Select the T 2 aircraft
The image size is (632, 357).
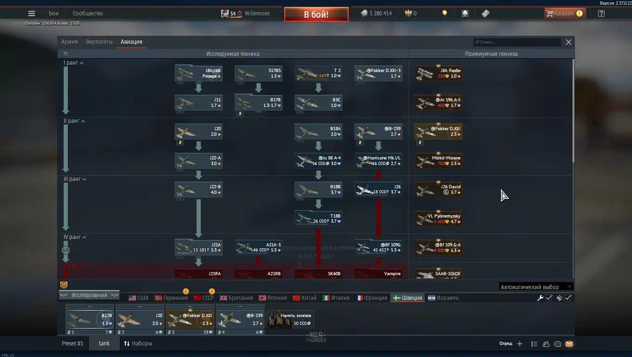click(318, 73)
